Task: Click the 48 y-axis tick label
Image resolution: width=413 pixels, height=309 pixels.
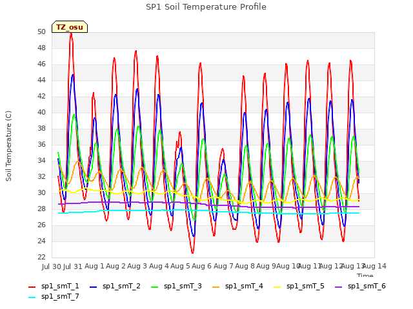Action: 41,48
